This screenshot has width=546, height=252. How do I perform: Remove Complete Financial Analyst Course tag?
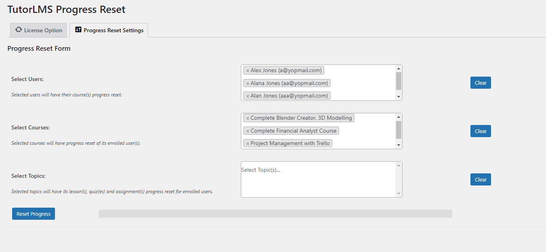[248, 131]
